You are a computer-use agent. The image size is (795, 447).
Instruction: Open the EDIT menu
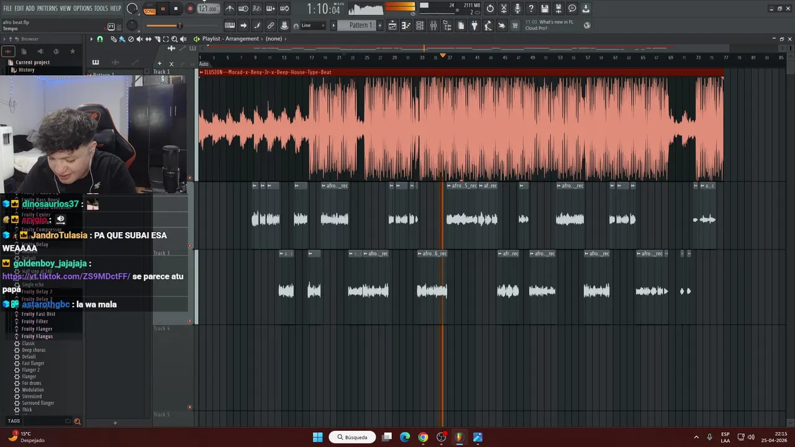(x=19, y=9)
